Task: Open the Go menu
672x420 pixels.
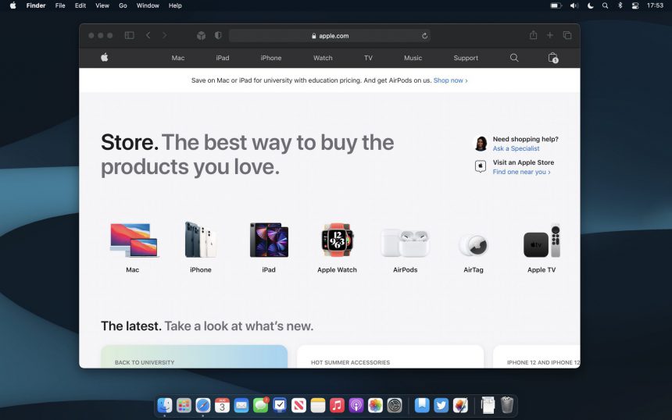Action: pos(123,5)
